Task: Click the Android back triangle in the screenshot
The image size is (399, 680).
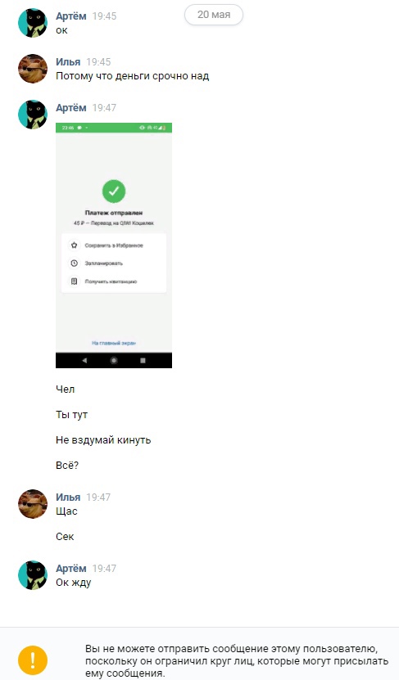Action: click(84, 360)
